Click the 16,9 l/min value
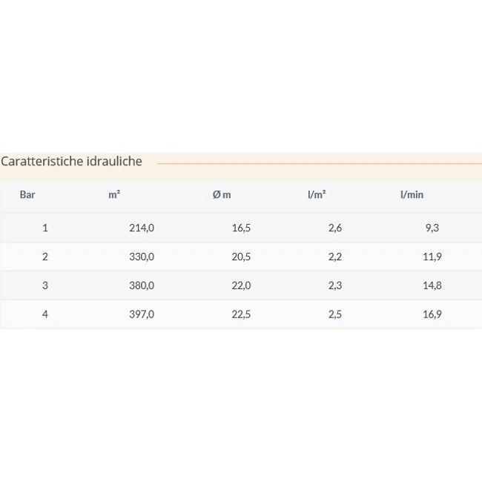The height and width of the screenshot is (482, 482). pos(432,314)
